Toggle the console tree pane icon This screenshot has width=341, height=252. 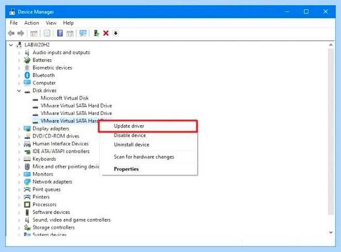34,33
